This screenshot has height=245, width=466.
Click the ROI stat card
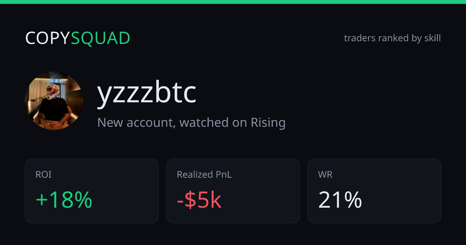tap(92, 191)
